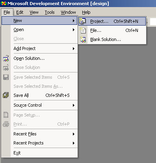Expand the Recent Files submenu arrow
Screen dimensions: 156x163
(74, 134)
